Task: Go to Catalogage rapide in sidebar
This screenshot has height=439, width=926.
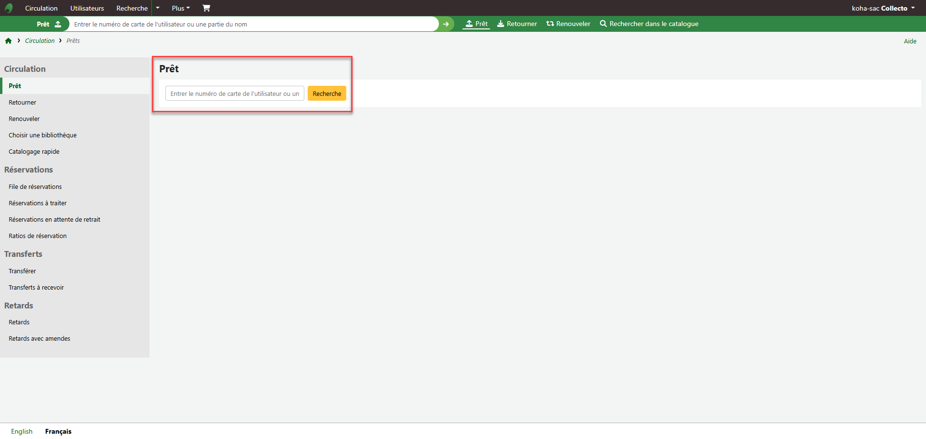Action: point(34,151)
